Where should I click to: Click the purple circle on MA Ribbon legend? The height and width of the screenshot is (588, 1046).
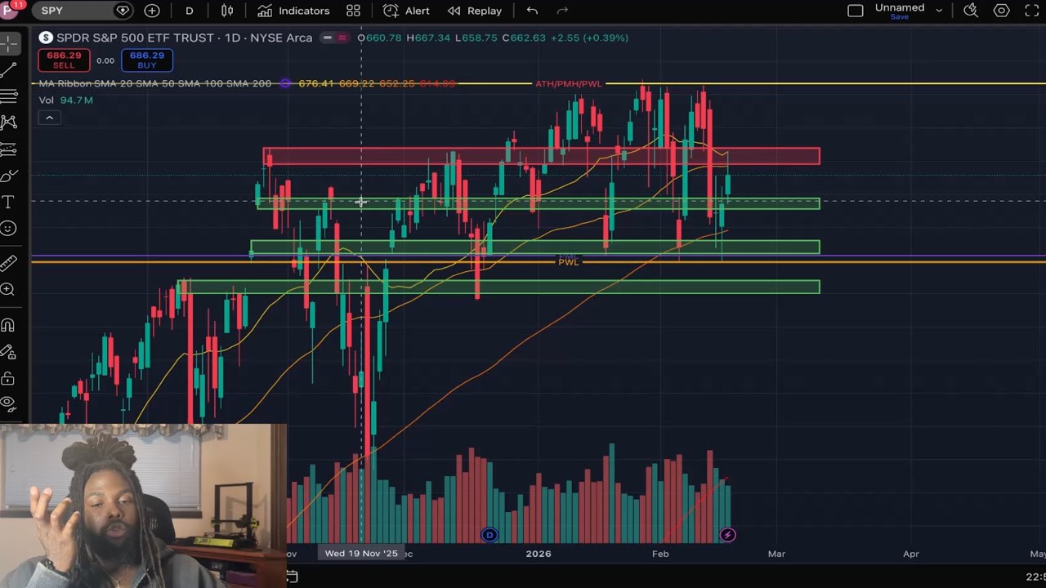(x=284, y=83)
